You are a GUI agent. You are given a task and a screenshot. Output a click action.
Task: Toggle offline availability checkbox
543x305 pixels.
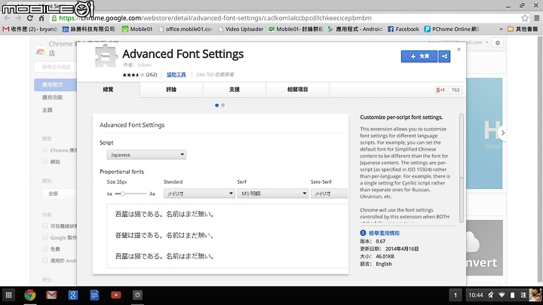click(x=45, y=225)
